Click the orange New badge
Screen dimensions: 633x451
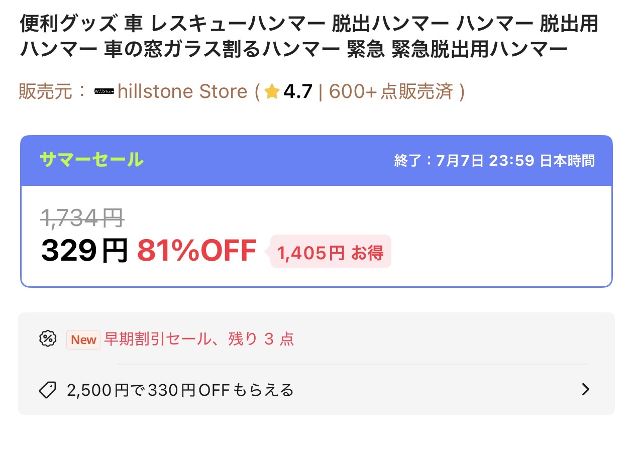point(83,340)
